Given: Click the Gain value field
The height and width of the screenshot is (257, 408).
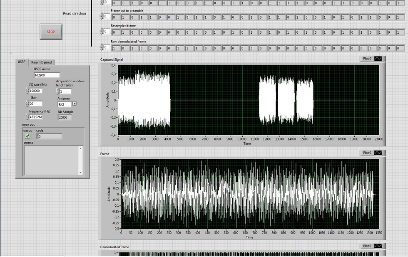Looking at the screenshot, I should 35,104.
